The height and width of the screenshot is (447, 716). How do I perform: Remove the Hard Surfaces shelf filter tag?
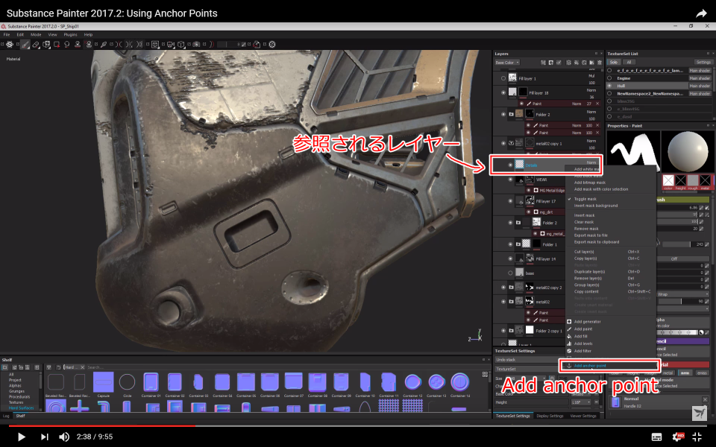(83, 367)
